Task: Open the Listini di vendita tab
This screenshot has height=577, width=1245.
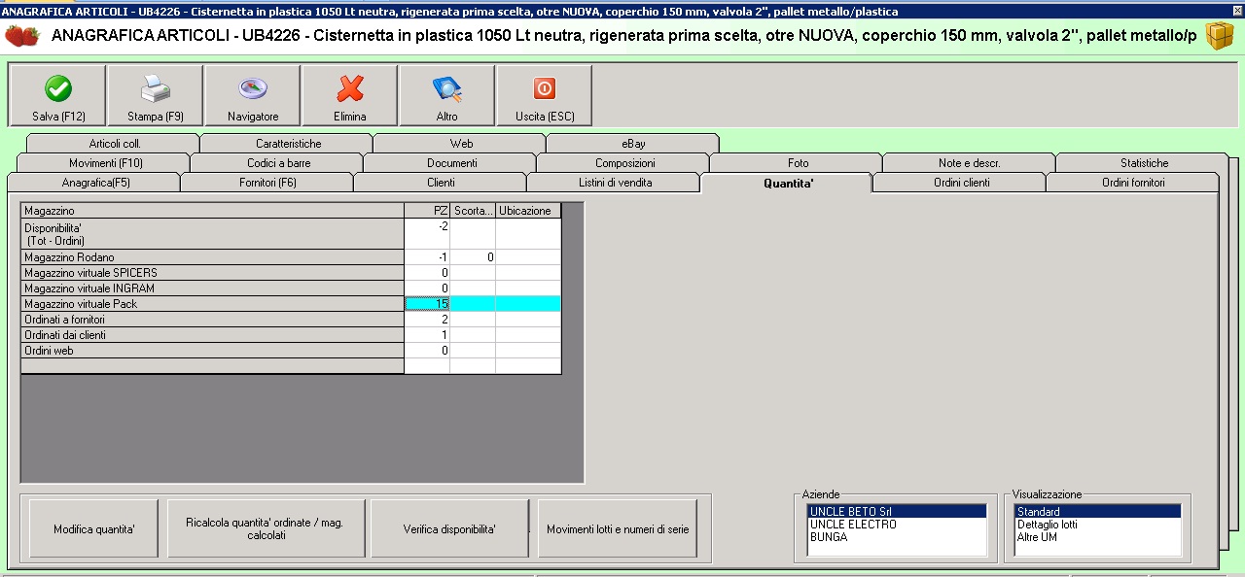Action: pyautogui.click(x=615, y=183)
